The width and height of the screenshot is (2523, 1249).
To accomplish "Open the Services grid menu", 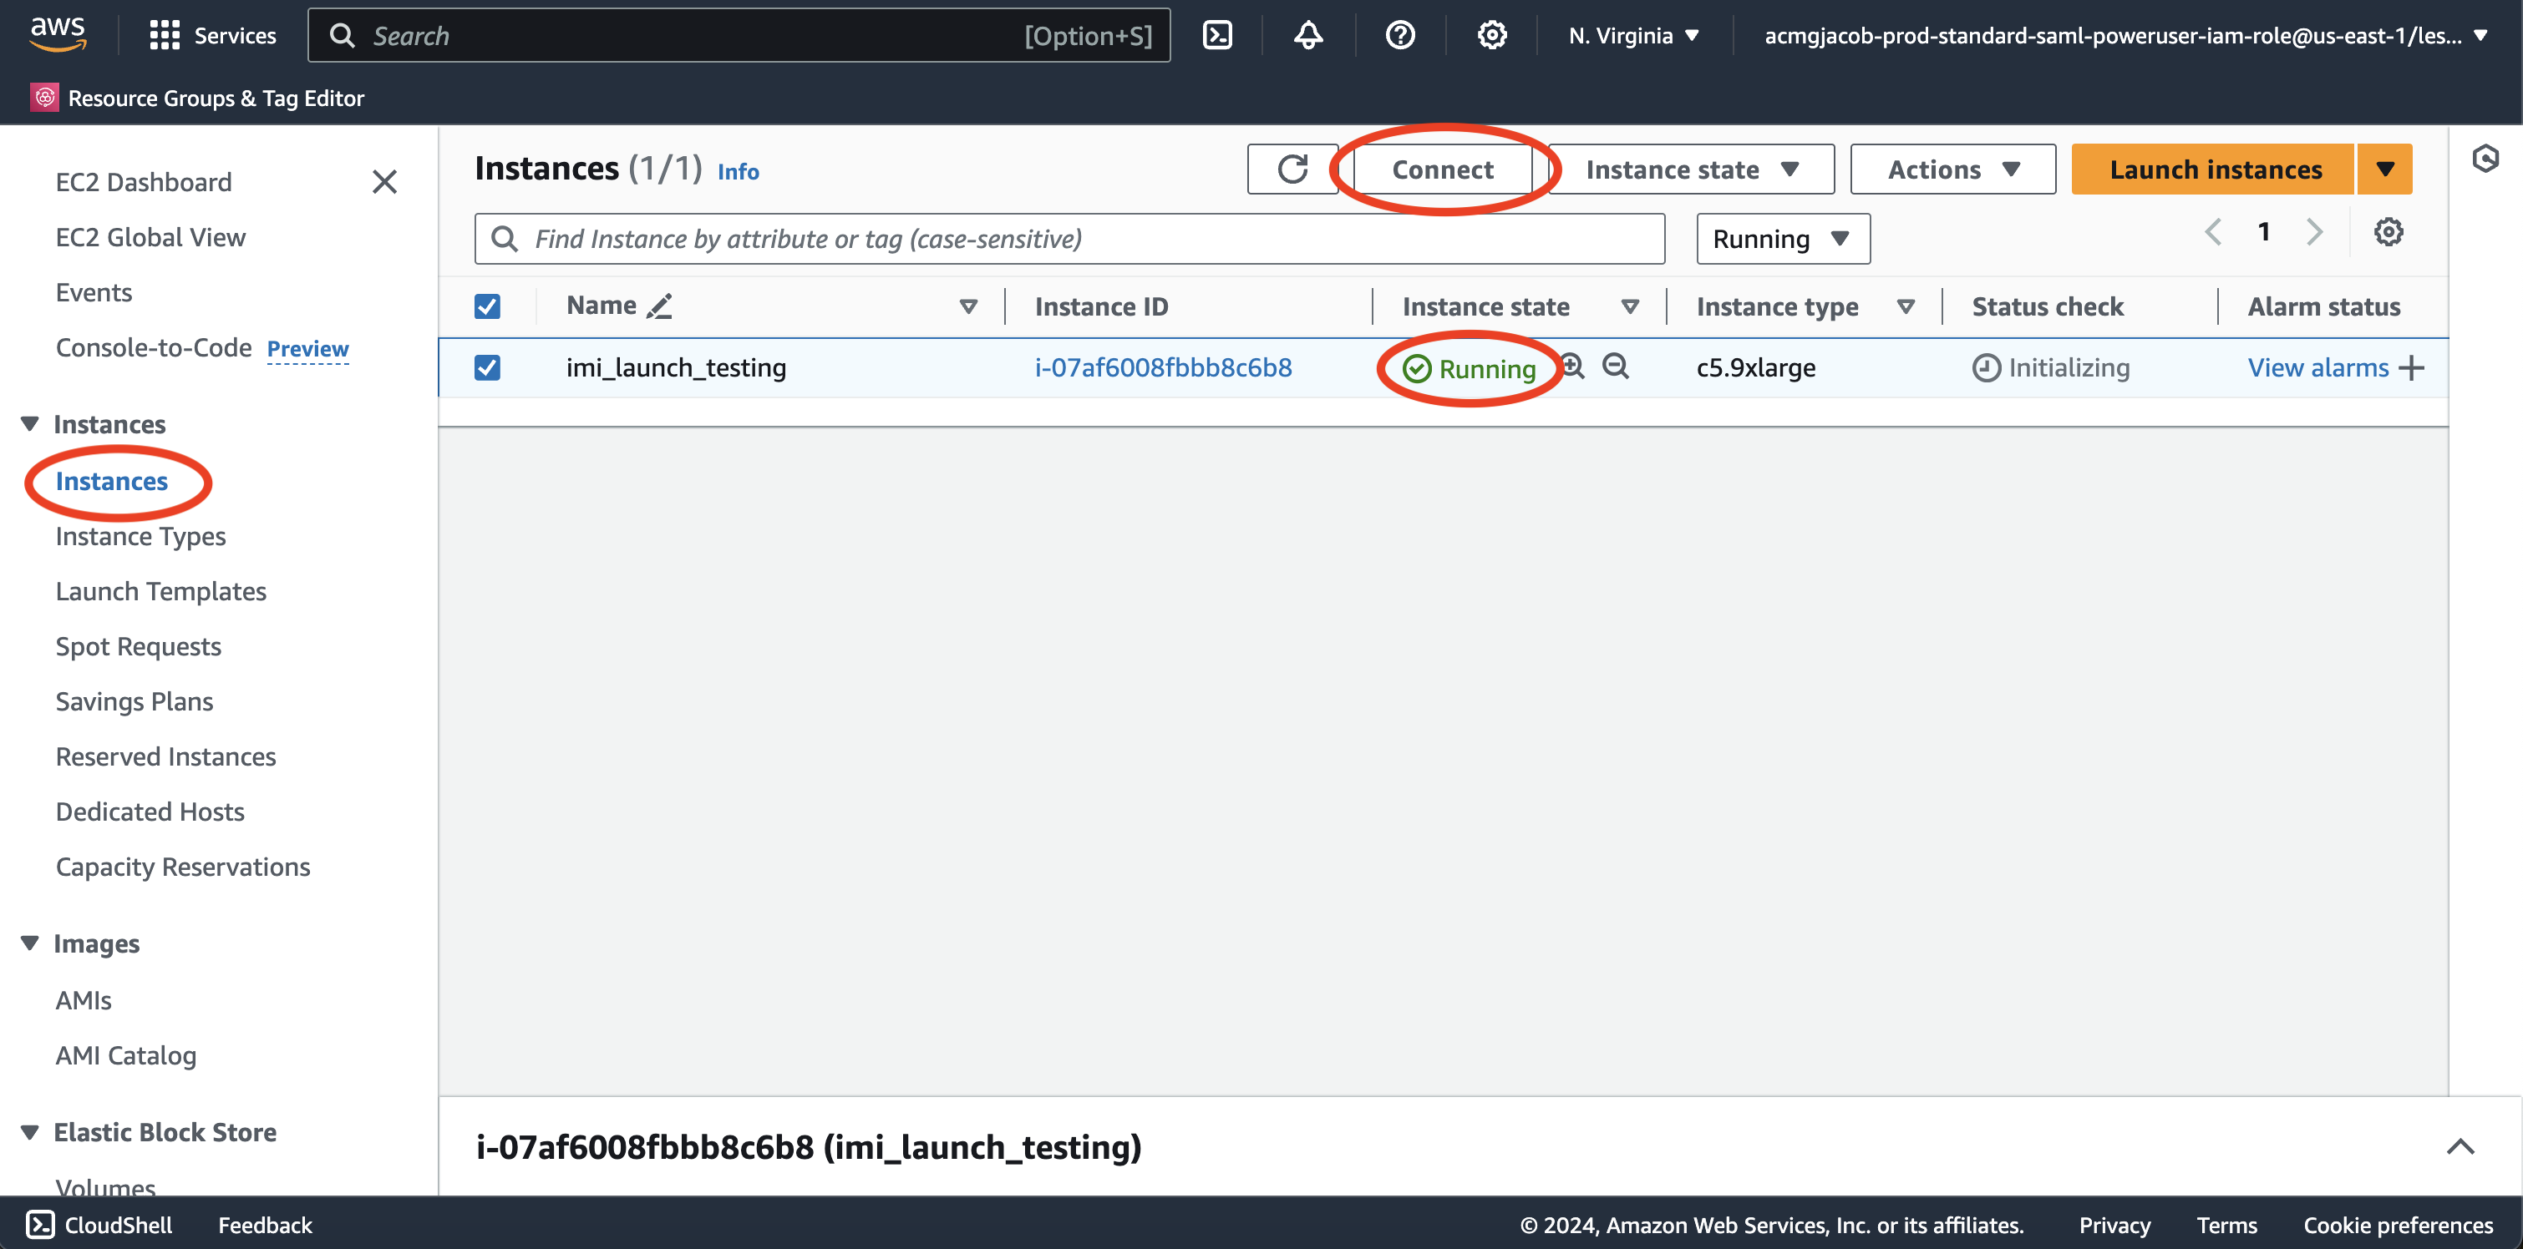I will [212, 35].
